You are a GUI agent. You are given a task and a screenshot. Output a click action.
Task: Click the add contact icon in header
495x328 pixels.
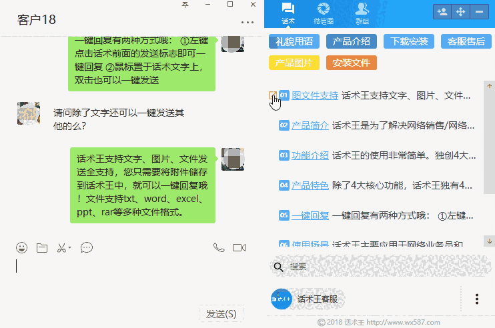(x=442, y=12)
